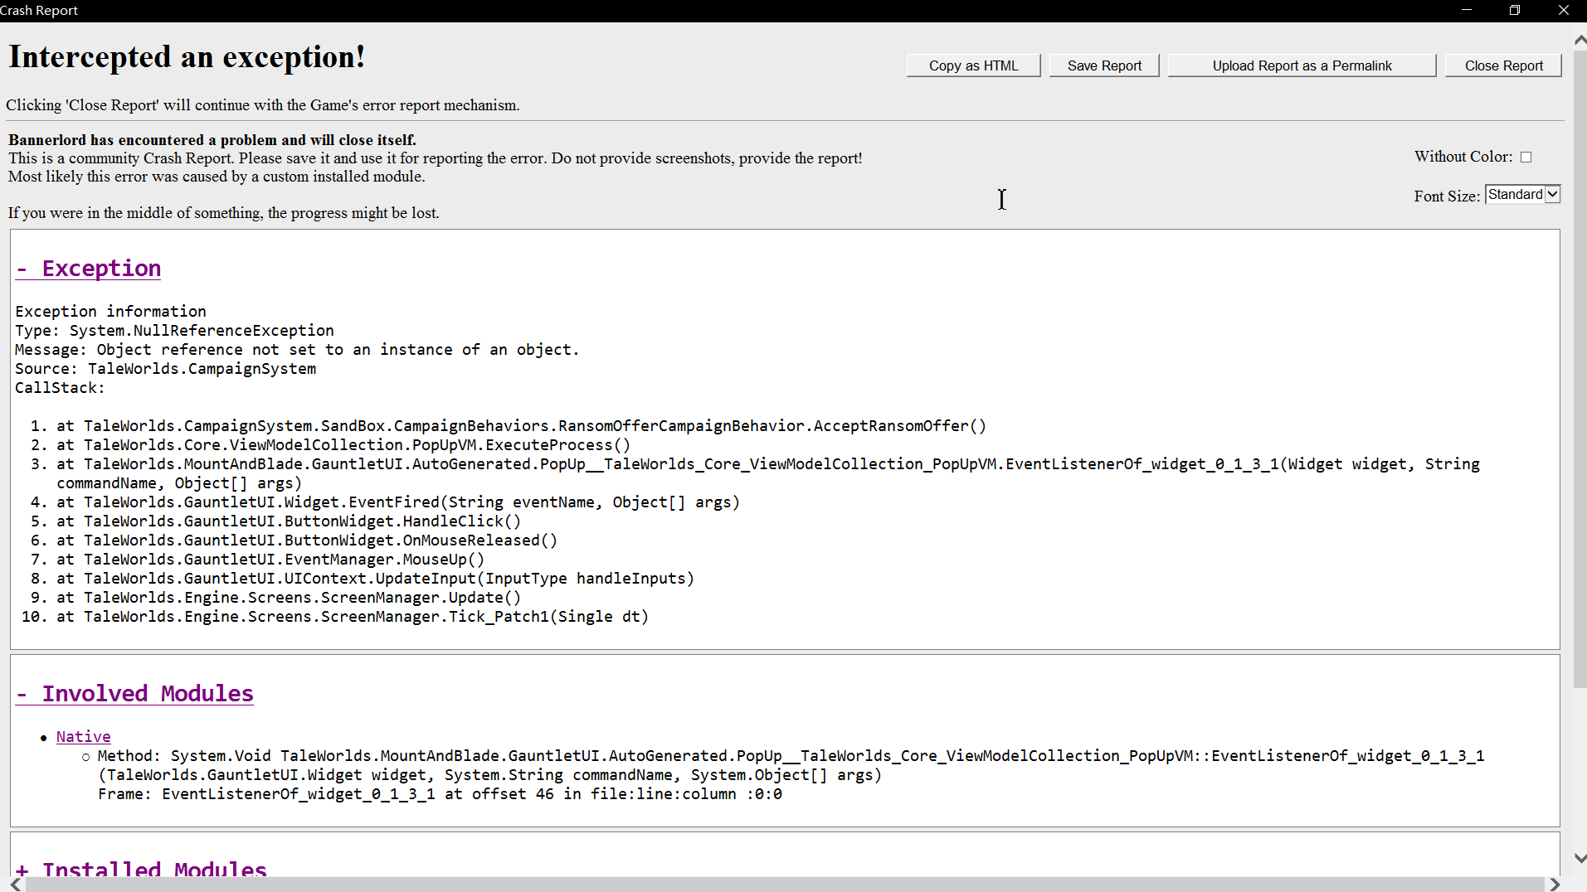This screenshot has width=1587, height=892.
Task: Click the Copy as HTML button
Action: click(973, 65)
